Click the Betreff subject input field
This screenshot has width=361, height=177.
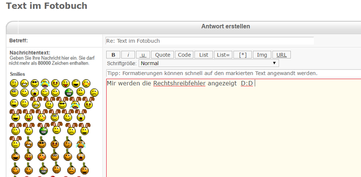pyautogui.click(x=209, y=41)
